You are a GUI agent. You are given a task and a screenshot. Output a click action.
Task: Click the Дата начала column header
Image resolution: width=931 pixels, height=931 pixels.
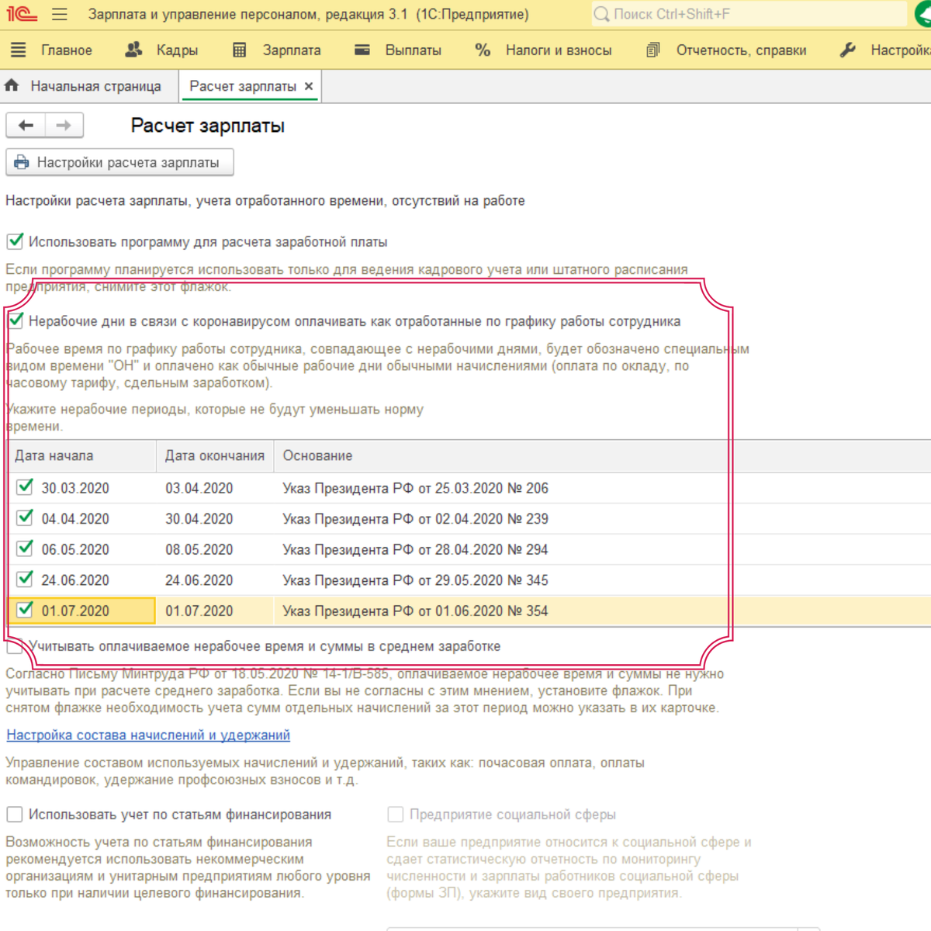81,455
